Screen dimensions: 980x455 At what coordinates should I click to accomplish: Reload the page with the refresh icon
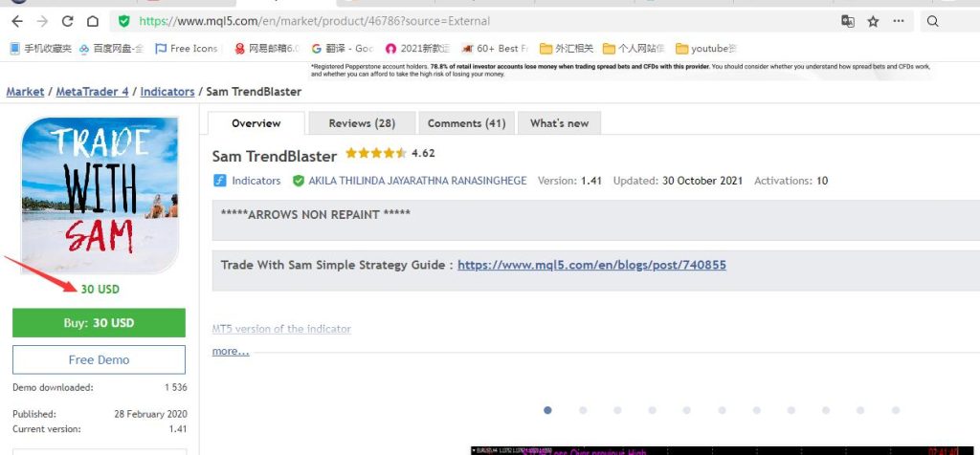(x=67, y=20)
